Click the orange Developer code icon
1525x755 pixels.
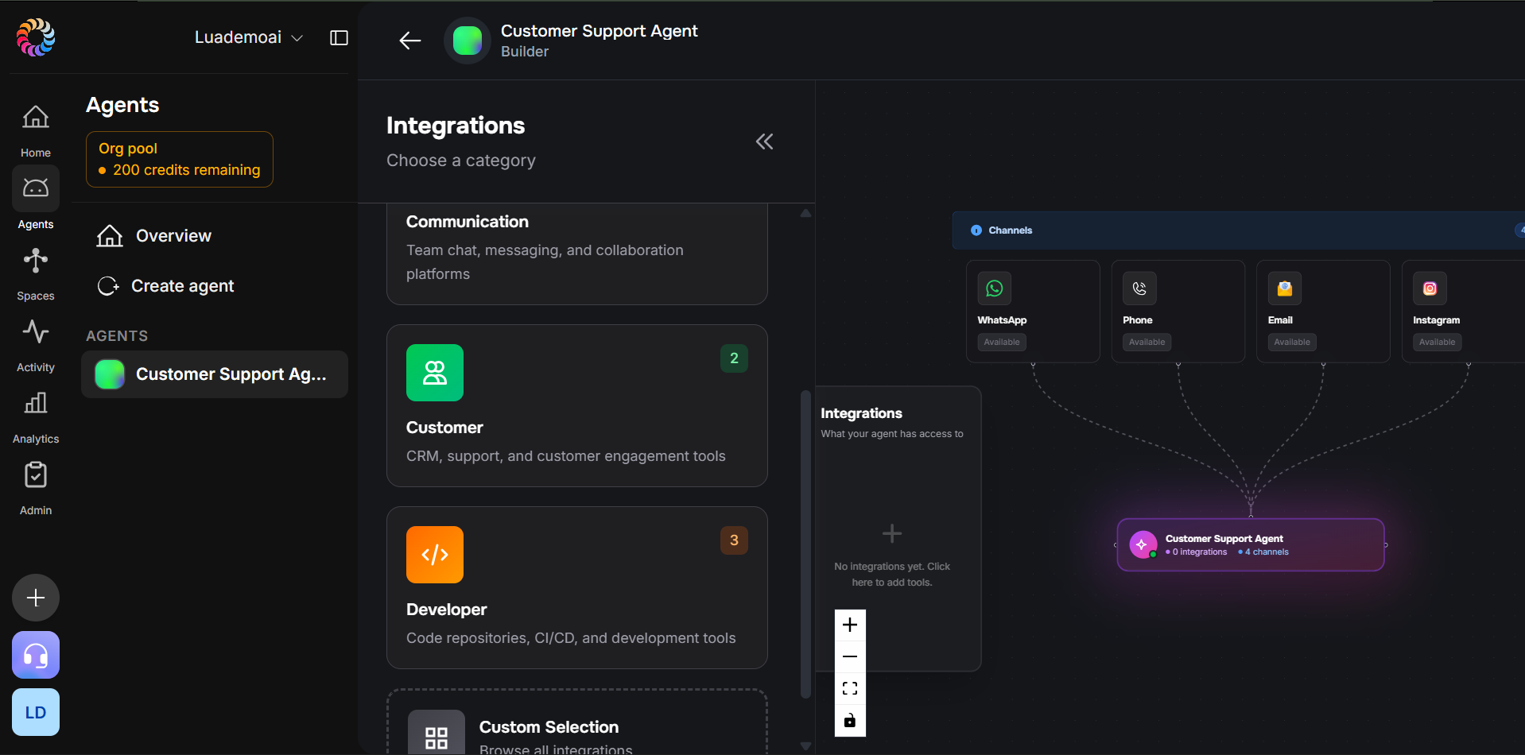(435, 555)
